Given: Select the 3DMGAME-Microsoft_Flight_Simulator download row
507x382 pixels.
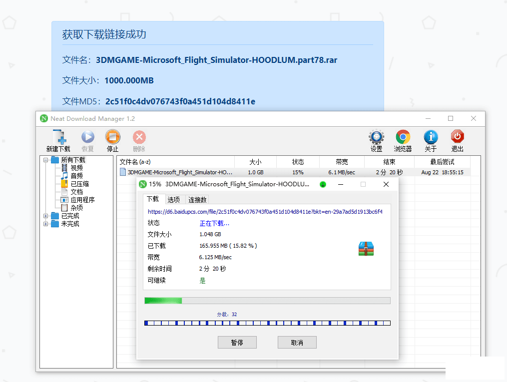Looking at the screenshot, I should [x=294, y=172].
